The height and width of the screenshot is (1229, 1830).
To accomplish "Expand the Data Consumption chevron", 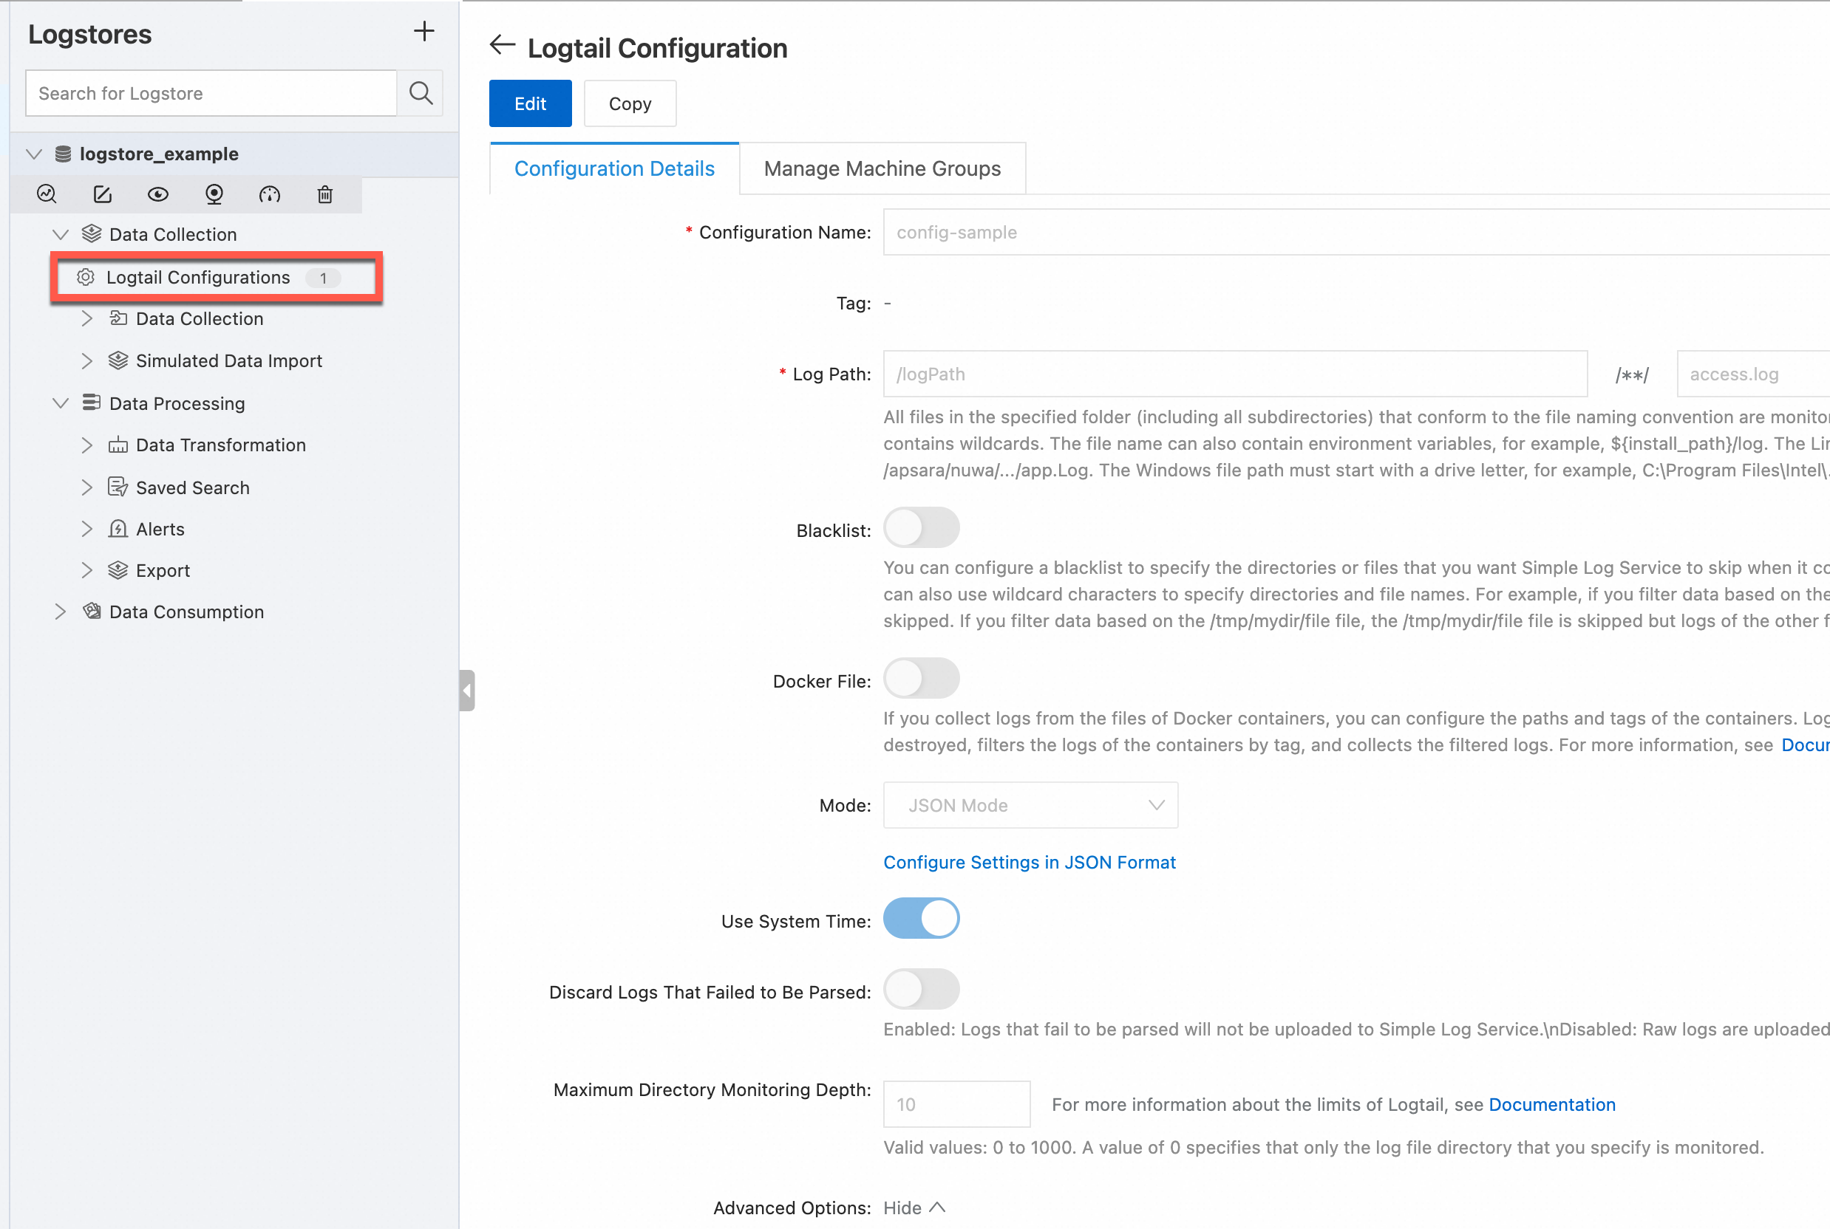I will click(x=61, y=612).
